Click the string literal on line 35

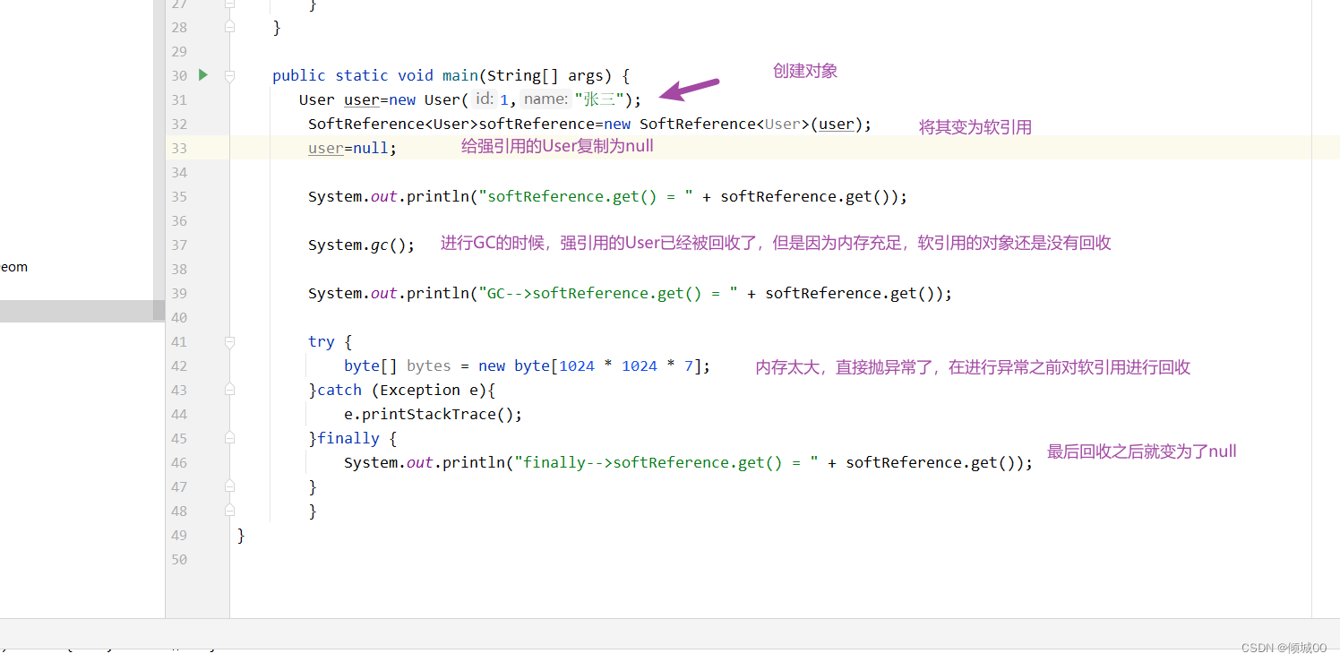pos(586,197)
